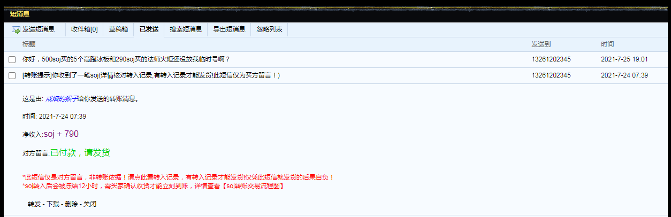Click the envelope icon beside 发送短消息
Image resolution: width=671 pixels, height=217 pixels.
tap(16, 30)
